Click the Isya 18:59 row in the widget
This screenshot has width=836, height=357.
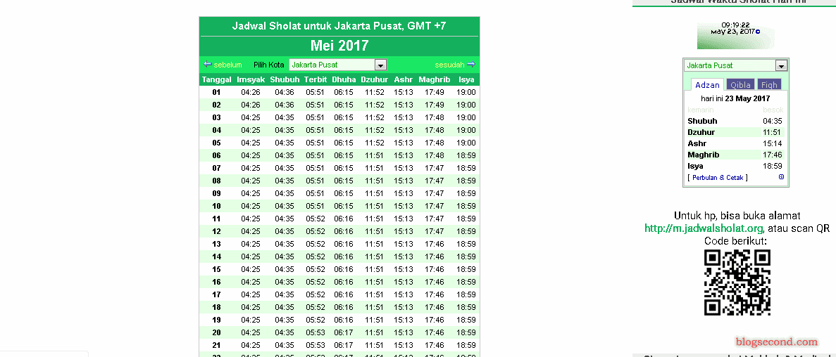click(735, 166)
